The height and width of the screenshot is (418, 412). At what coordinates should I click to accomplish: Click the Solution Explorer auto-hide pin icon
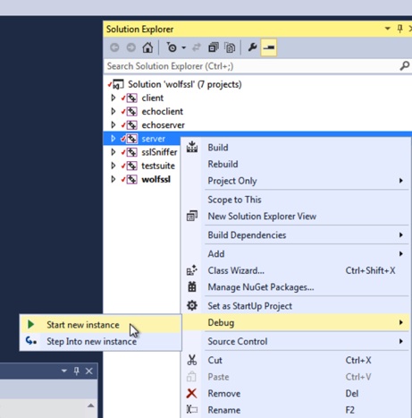[400, 29]
